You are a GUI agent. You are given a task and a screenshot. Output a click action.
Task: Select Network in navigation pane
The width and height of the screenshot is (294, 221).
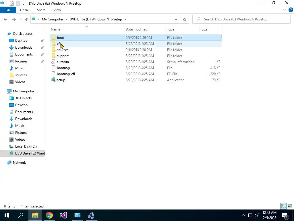click(x=19, y=163)
